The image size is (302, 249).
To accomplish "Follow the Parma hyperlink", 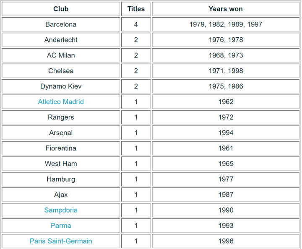I will coord(61,226).
